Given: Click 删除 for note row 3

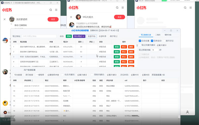Looking at the screenshot, I should pyautogui.click(x=131, y=57).
